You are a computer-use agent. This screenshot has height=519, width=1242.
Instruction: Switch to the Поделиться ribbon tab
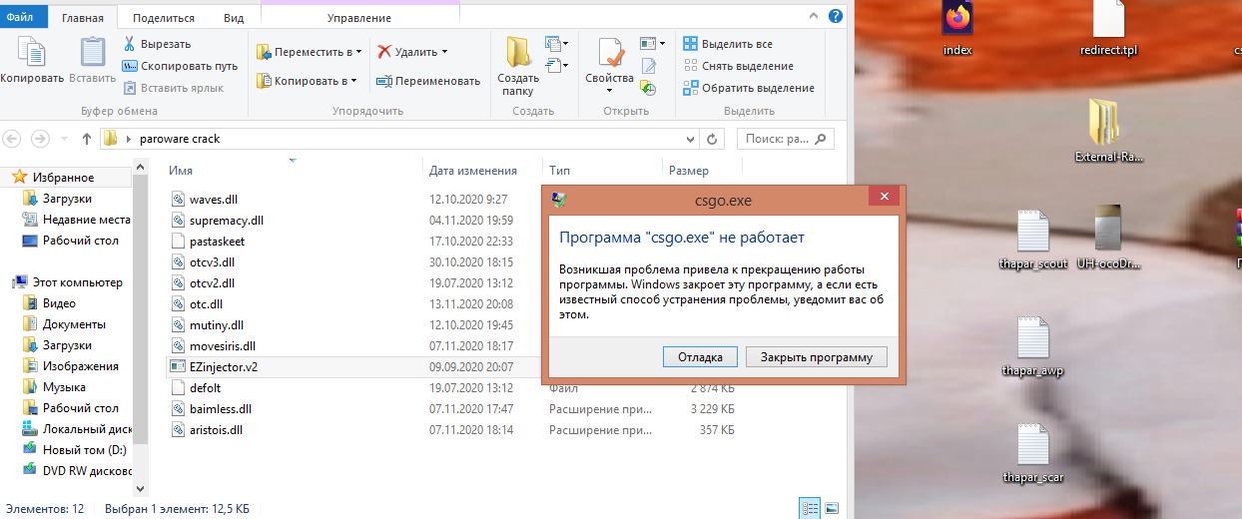tap(163, 18)
